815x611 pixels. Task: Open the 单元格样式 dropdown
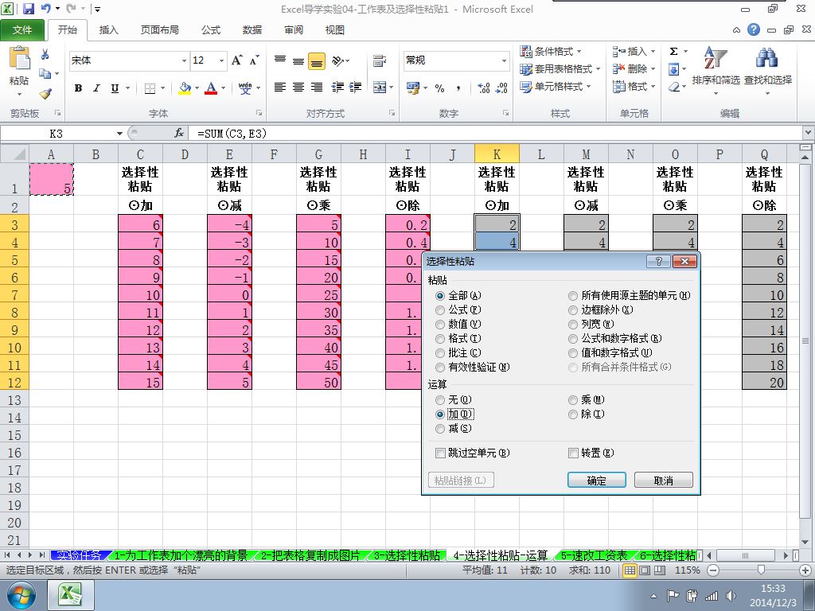click(x=555, y=87)
